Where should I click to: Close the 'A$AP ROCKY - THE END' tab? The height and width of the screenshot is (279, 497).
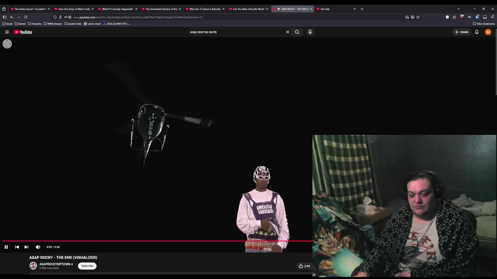[311, 9]
